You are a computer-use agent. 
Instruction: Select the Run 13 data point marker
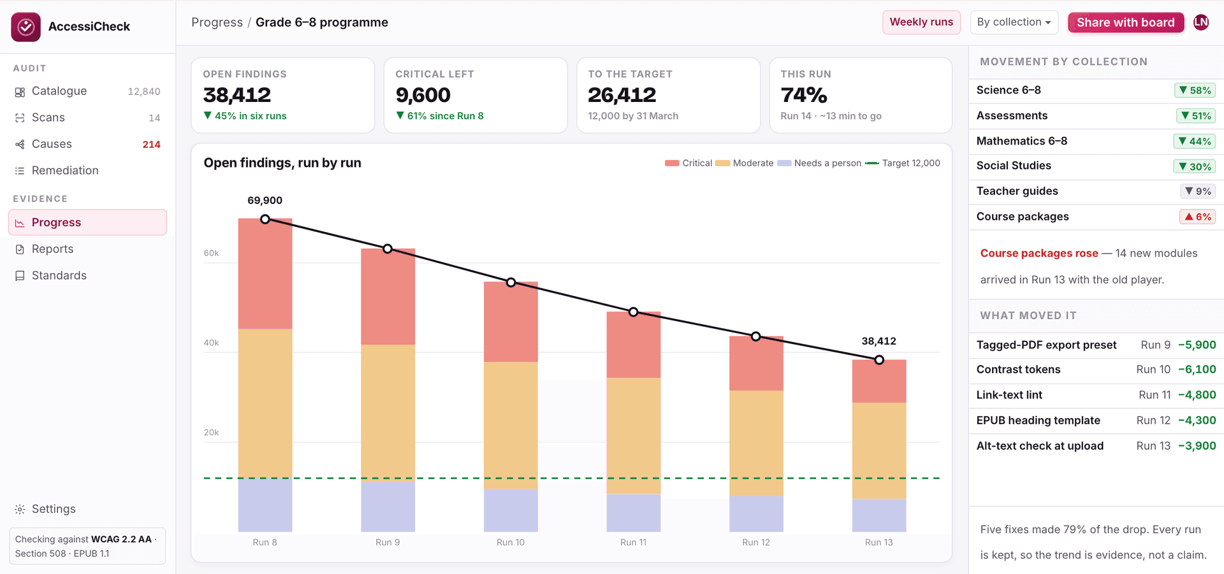coord(879,360)
